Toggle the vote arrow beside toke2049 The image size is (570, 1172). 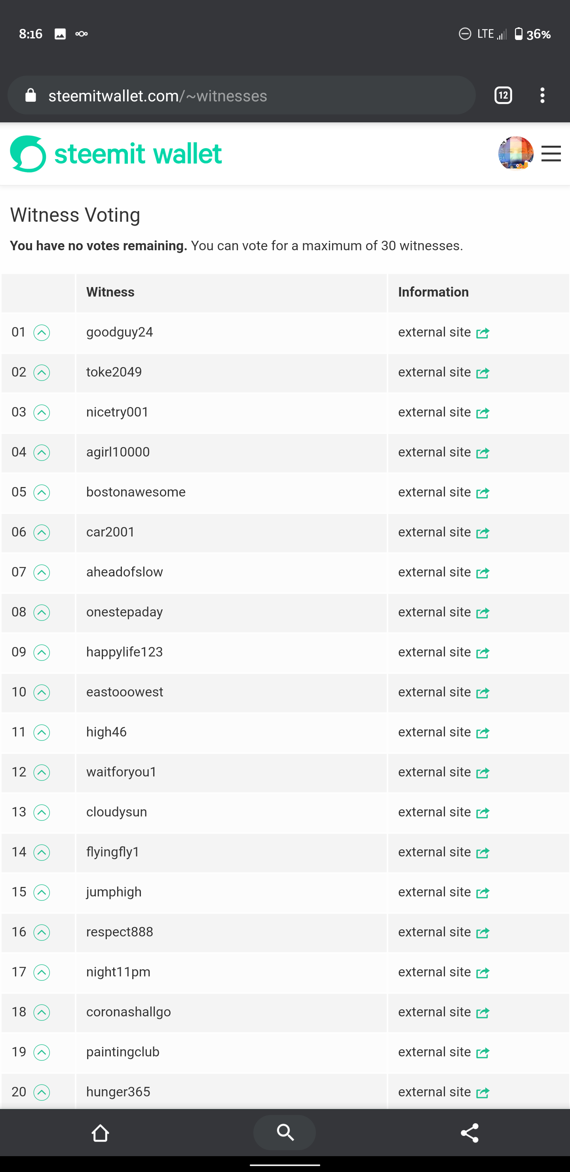pos(42,373)
